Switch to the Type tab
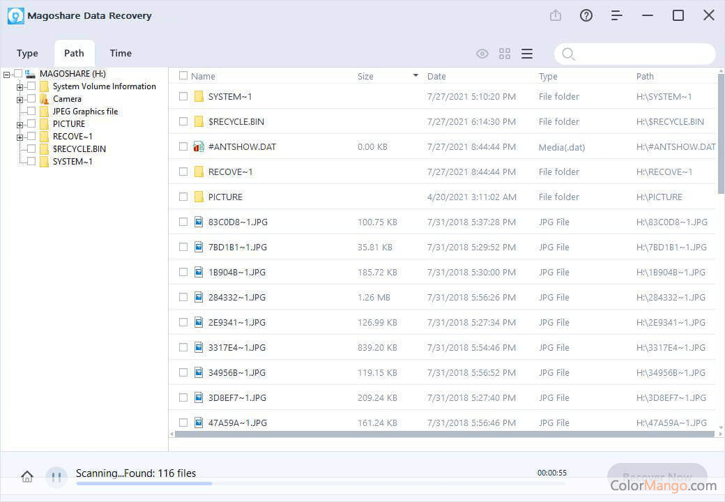The height and width of the screenshot is (502, 725). 27,53
